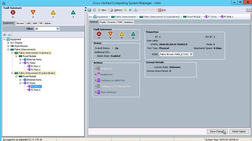Click the Exit toolbar icon
The image size is (252, 141).
point(162,10)
